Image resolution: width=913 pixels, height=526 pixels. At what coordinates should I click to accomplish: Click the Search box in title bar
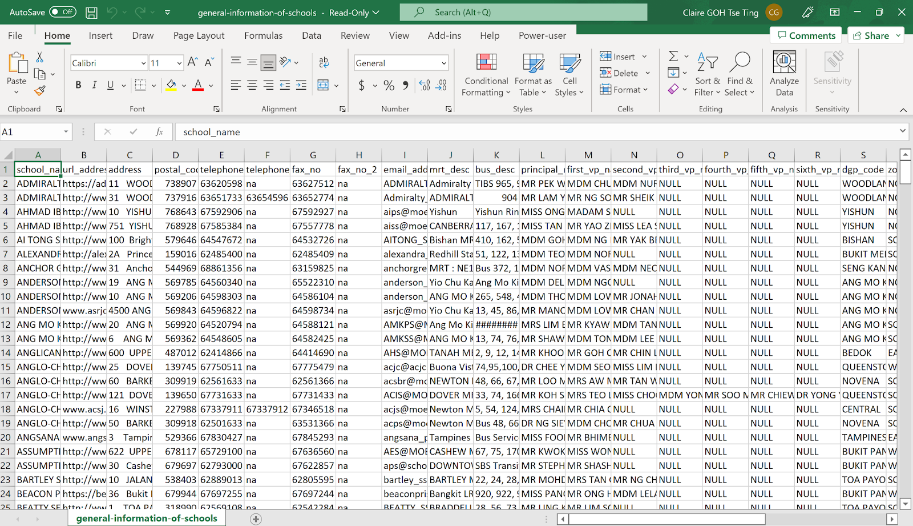(523, 12)
